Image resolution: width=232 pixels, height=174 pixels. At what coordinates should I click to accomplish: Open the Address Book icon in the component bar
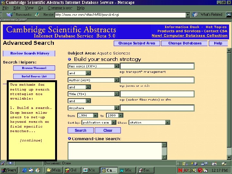(x=214, y=164)
